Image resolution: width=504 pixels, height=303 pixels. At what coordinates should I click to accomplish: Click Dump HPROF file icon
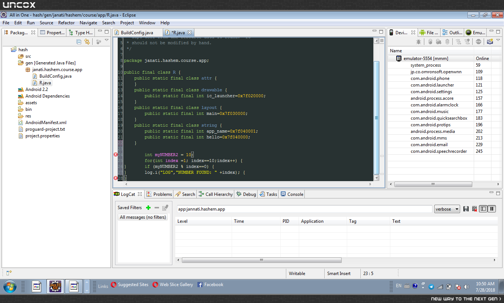pyautogui.click(x=439, y=42)
